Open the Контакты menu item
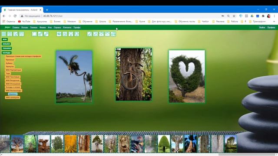Screen dimensions: 278x156 point(67,28)
